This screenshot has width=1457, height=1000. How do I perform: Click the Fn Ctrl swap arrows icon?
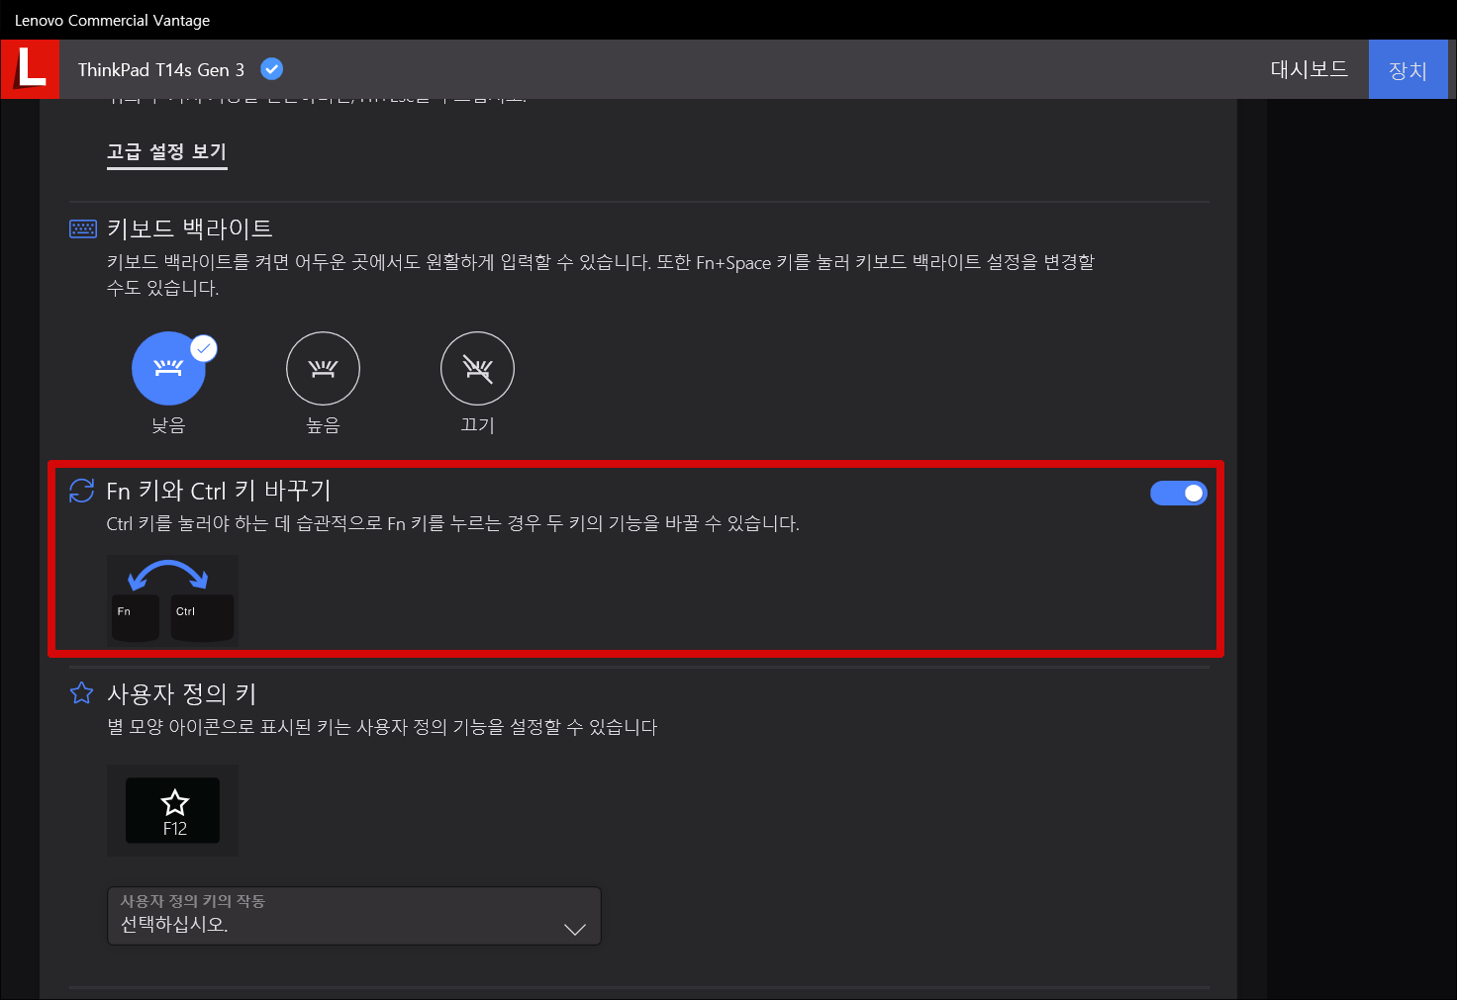[82, 491]
